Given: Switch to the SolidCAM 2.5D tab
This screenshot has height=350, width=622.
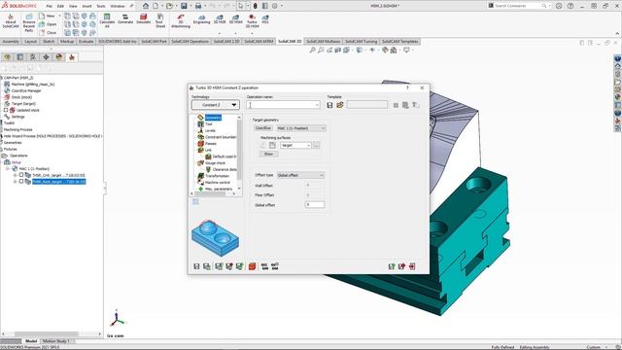Looking at the screenshot, I should (x=226, y=41).
